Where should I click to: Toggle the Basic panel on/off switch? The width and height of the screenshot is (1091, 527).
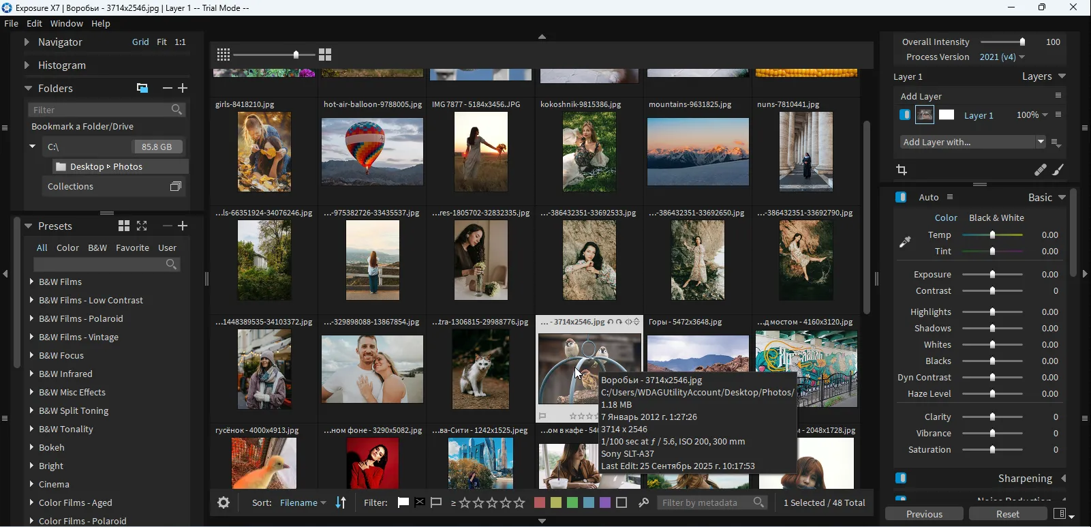point(901,197)
